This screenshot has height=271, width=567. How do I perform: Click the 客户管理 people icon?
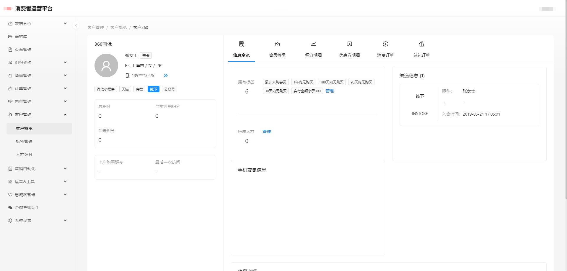tap(10, 114)
